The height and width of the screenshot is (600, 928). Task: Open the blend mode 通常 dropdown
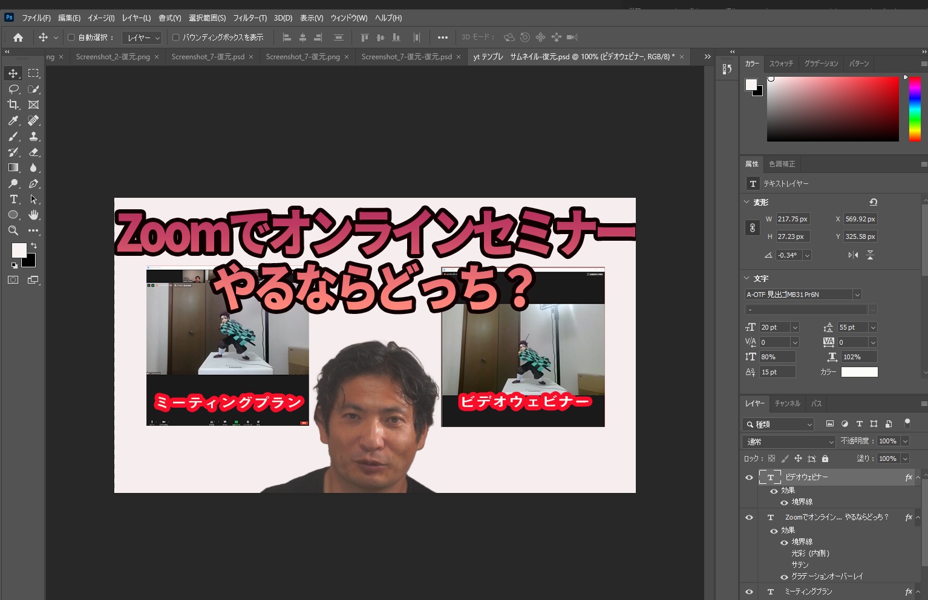tap(789, 442)
